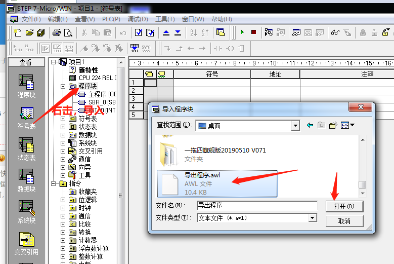Go back arrow in import dialog
Screen dimensions: 394x264
point(310,125)
